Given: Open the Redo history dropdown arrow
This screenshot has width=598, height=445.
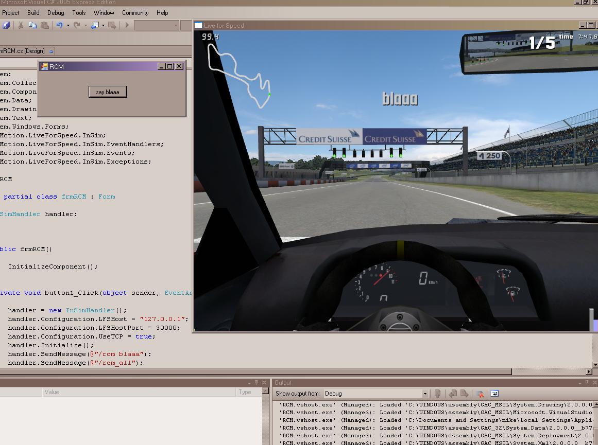Looking at the screenshot, I should point(86,26).
